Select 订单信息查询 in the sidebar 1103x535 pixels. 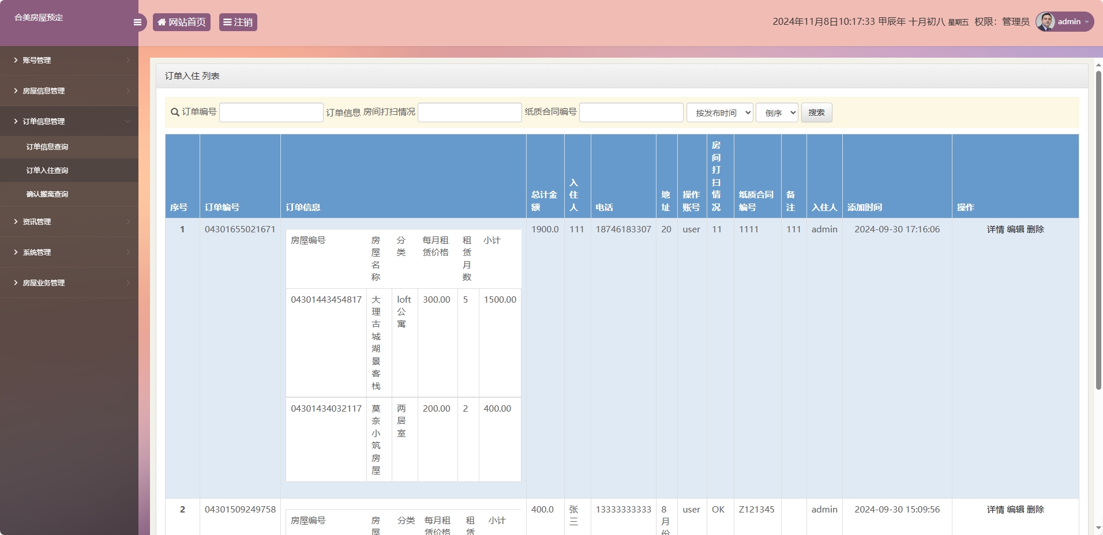[x=69, y=147]
